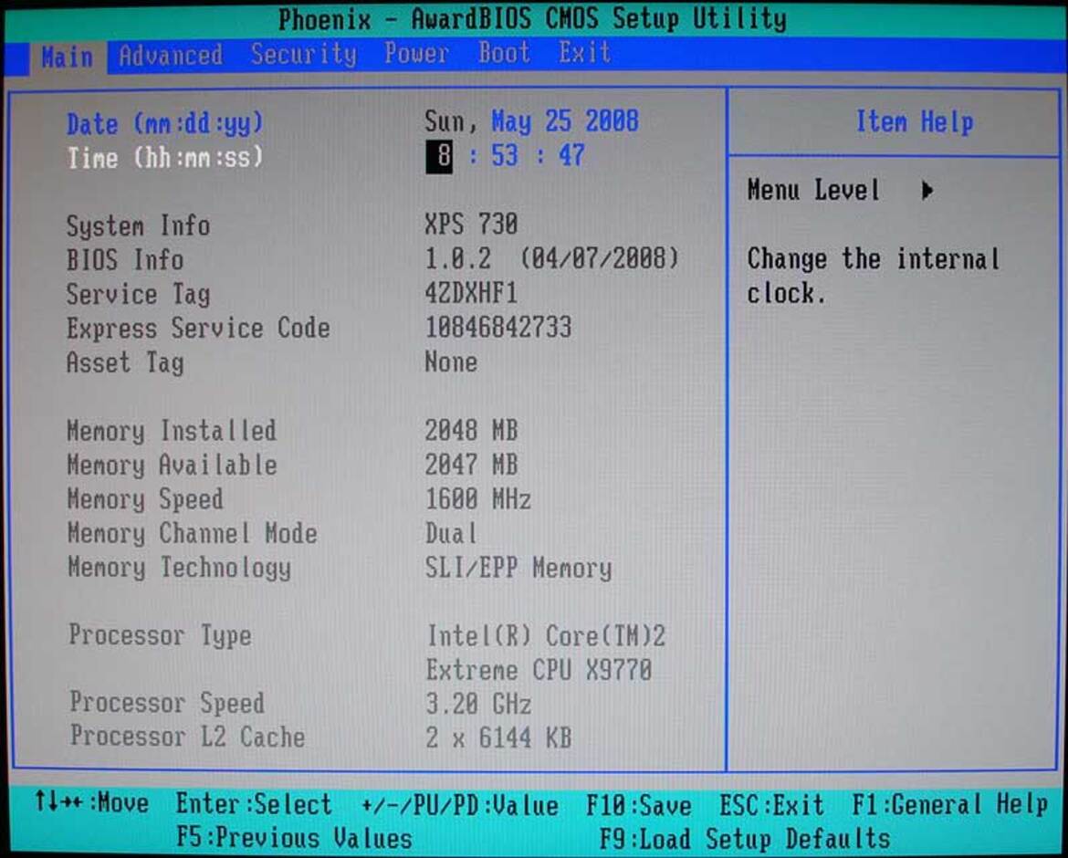Image resolution: width=1068 pixels, height=858 pixels.
Task: Click the F10:Save hint
Action: point(639,806)
